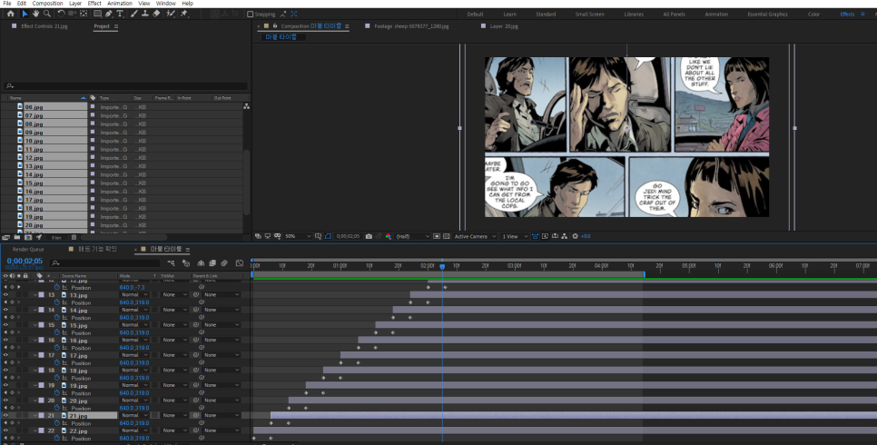Open Composition Flowchart icon in viewer
This screenshot has width=877, height=445.
565,236
